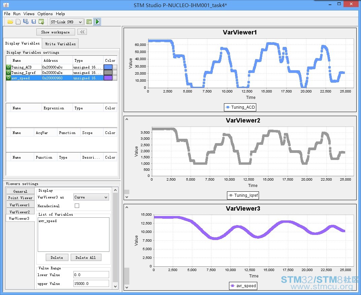Click the AcqVar column header
The height and width of the screenshot is (295, 361).
point(45,133)
